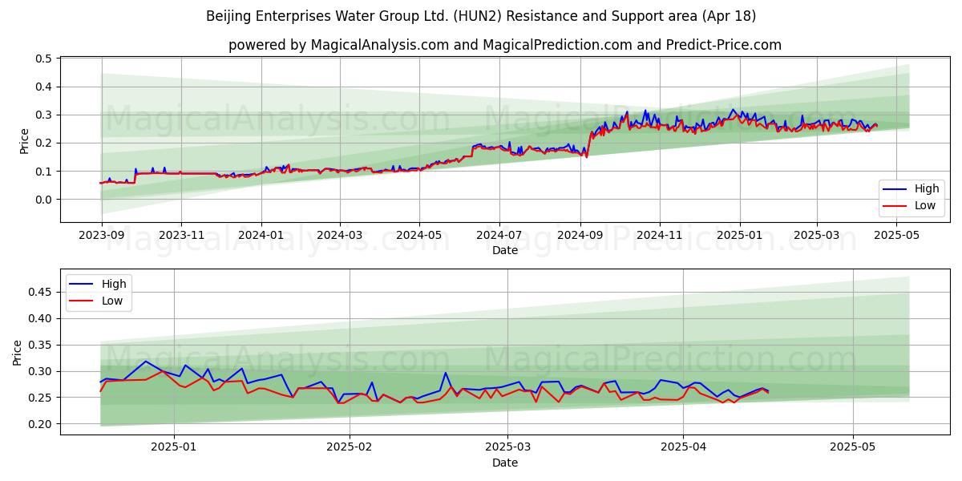Click the 'Price' axis title of bottom chart
Image resolution: width=962 pixels, height=481 pixels.
18,352
